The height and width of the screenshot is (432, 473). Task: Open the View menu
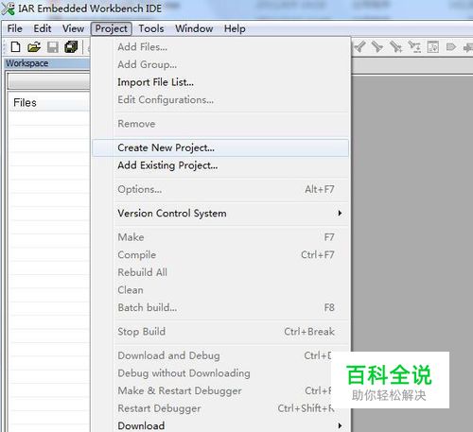tap(73, 28)
